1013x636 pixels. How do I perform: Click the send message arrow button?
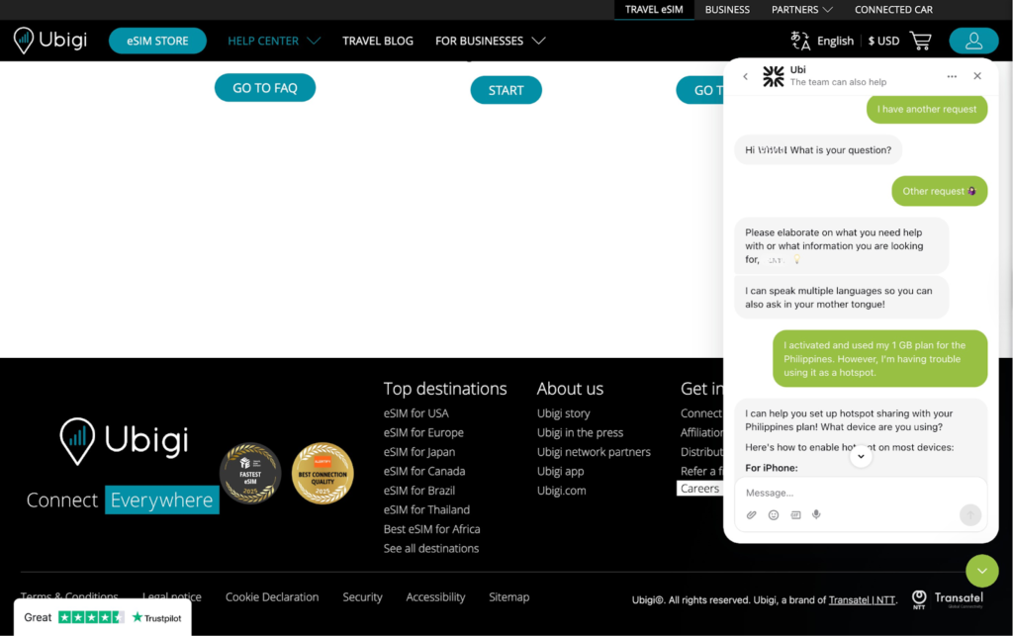click(x=969, y=514)
